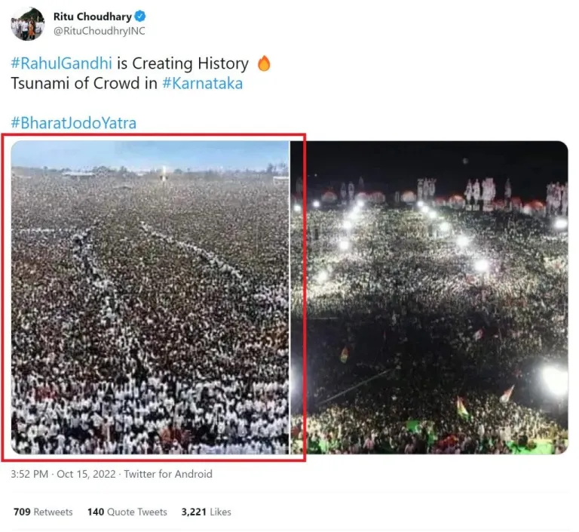579x532 pixels.
Task: Show the 3,221 Likes list
Action: [206, 512]
